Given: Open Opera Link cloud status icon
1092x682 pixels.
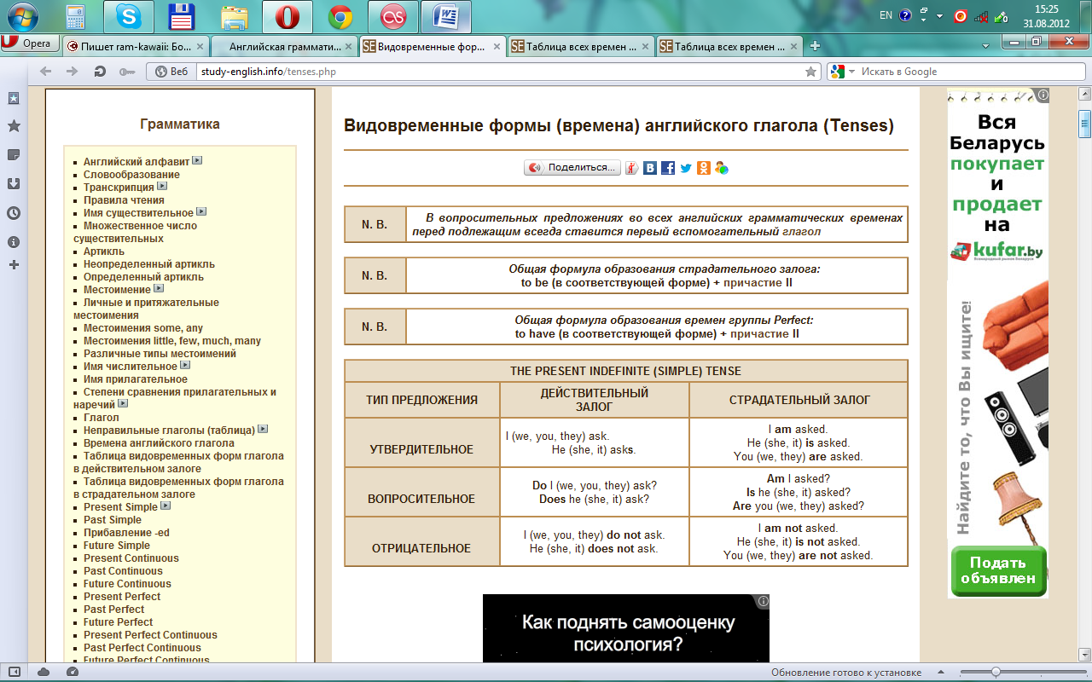Looking at the screenshot, I should point(44,672).
